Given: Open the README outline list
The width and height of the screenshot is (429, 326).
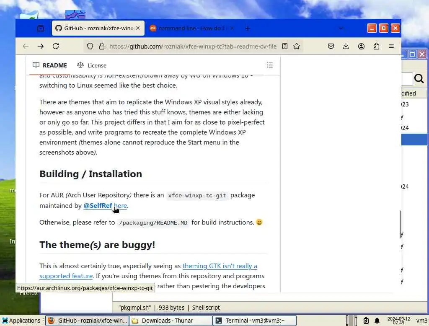Looking at the screenshot, I should (x=270, y=65).
